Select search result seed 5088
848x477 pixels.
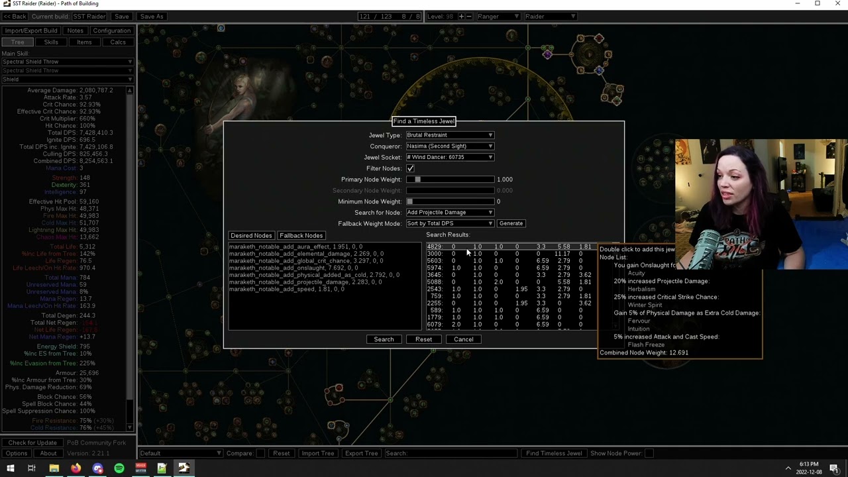(x=510, y=282)
